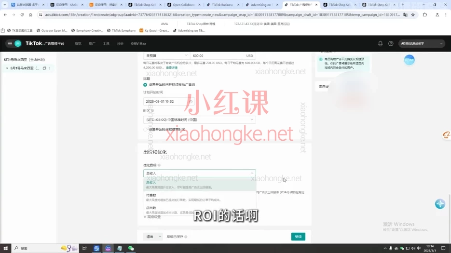Open 工具 in TikTok top navigation
Image resolution: width=451 pixels, height=253 pixels.
pyautogui.click(x=106, y=43)
